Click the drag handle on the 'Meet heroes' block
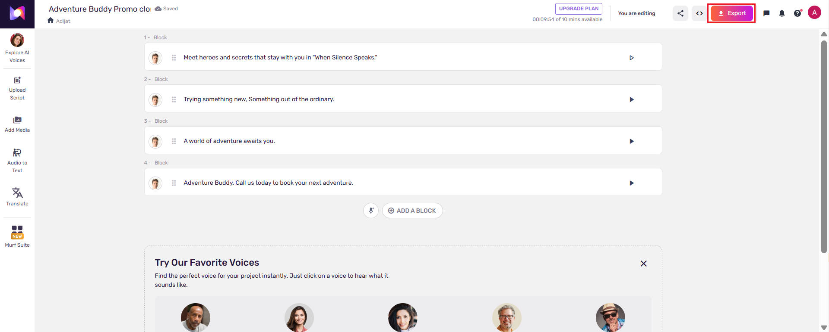 174,58
